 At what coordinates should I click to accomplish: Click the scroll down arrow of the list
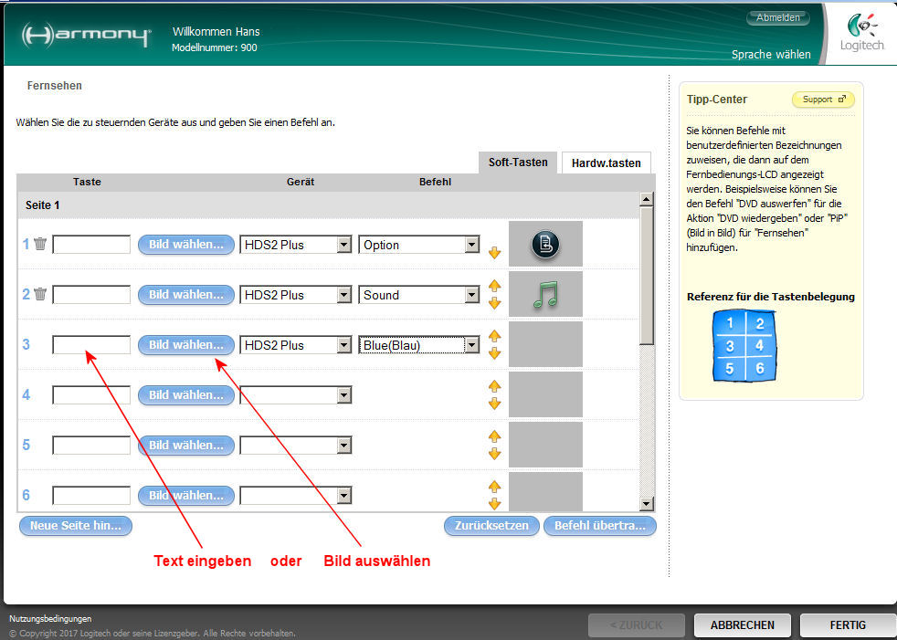coord(647,504)
